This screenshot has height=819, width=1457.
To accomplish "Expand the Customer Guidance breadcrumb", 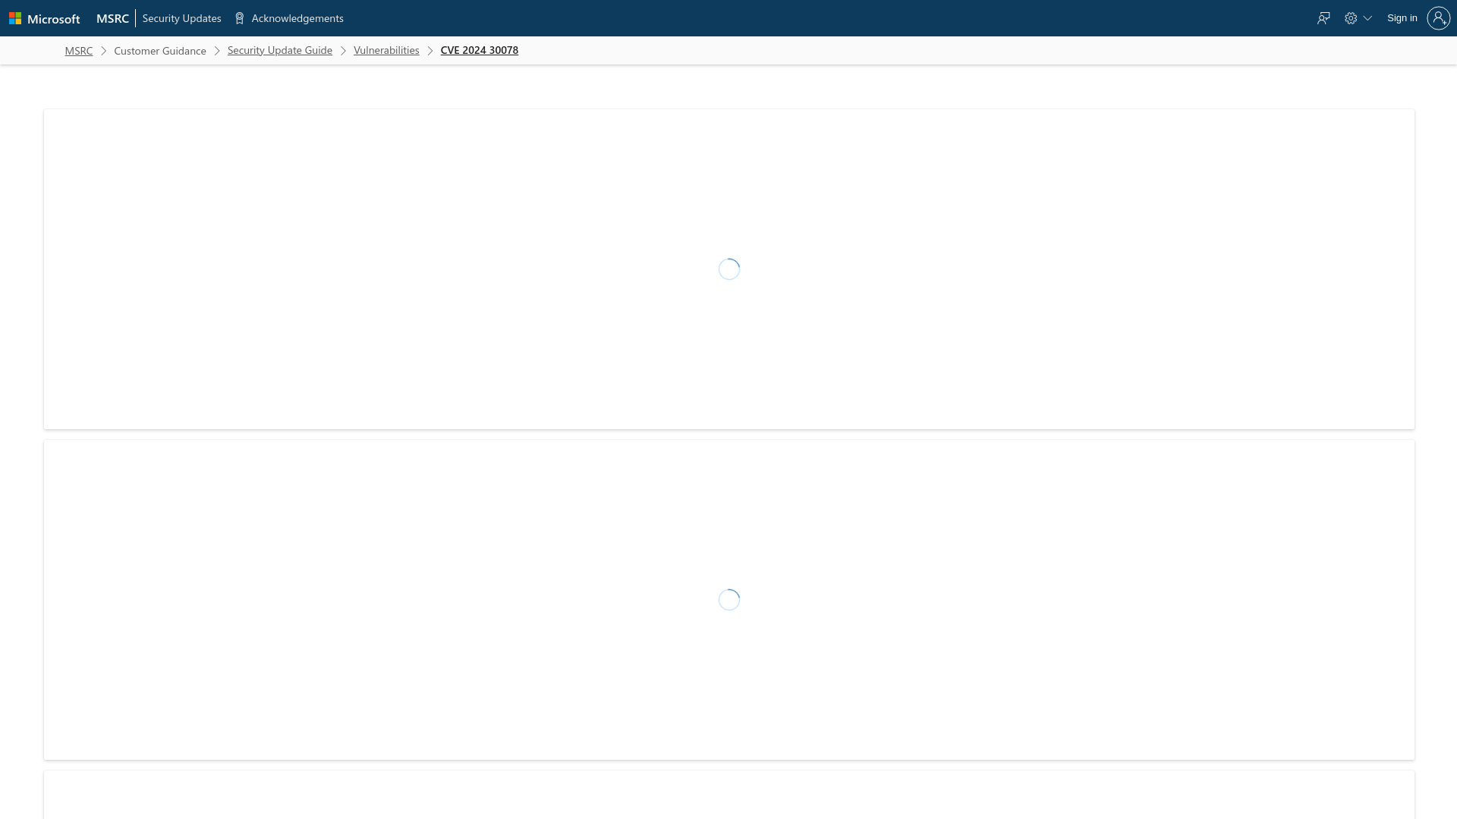I will pyautogui.click(x=160, y=50).
